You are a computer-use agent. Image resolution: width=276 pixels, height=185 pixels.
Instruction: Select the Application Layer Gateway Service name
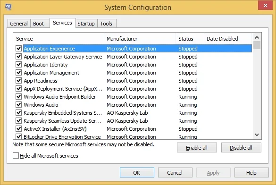point(63,57)
